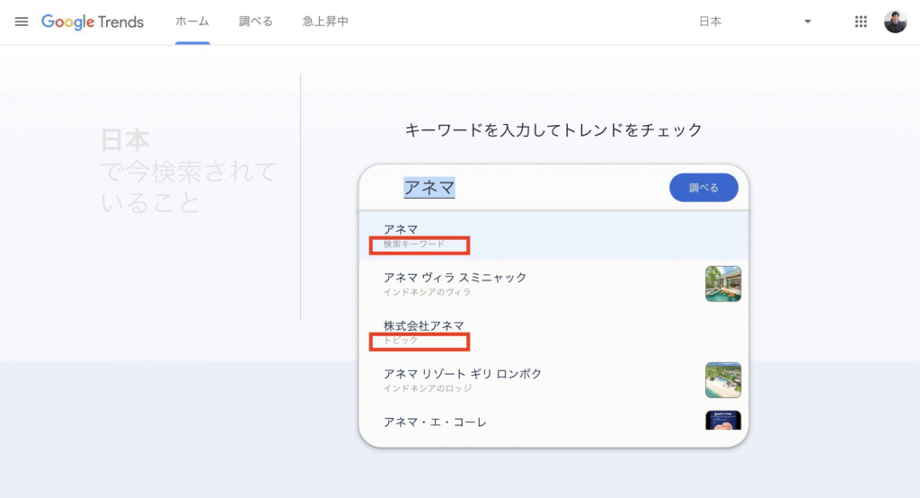Open the profile account avatar
This screenshot has height=498, width=920.
tap(895, 22)
